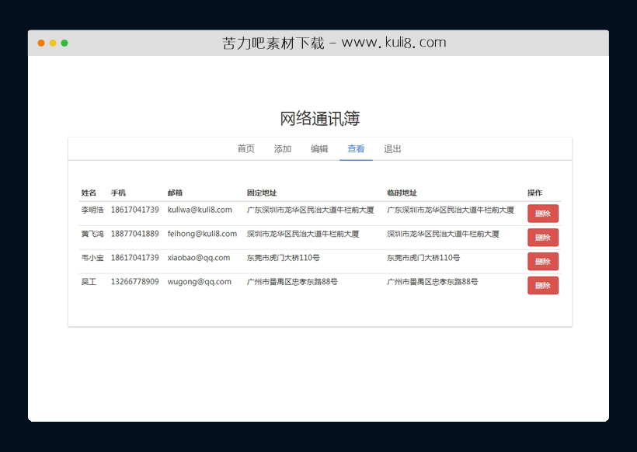Select the email kuliwa@kuli8.com
Image resolution: width=637 pixels, height=452 pixels.
(198, 210)
